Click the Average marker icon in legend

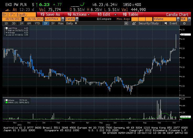tap(7, 32)
